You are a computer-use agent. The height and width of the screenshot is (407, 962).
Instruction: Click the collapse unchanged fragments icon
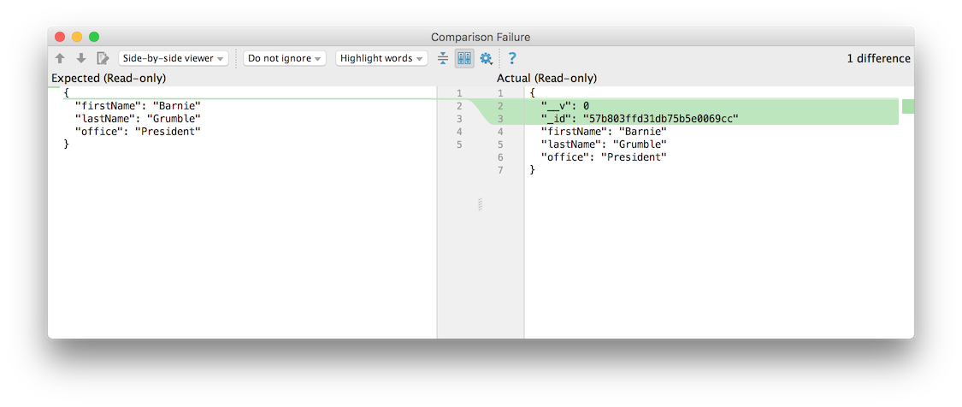tap(442, 59)
